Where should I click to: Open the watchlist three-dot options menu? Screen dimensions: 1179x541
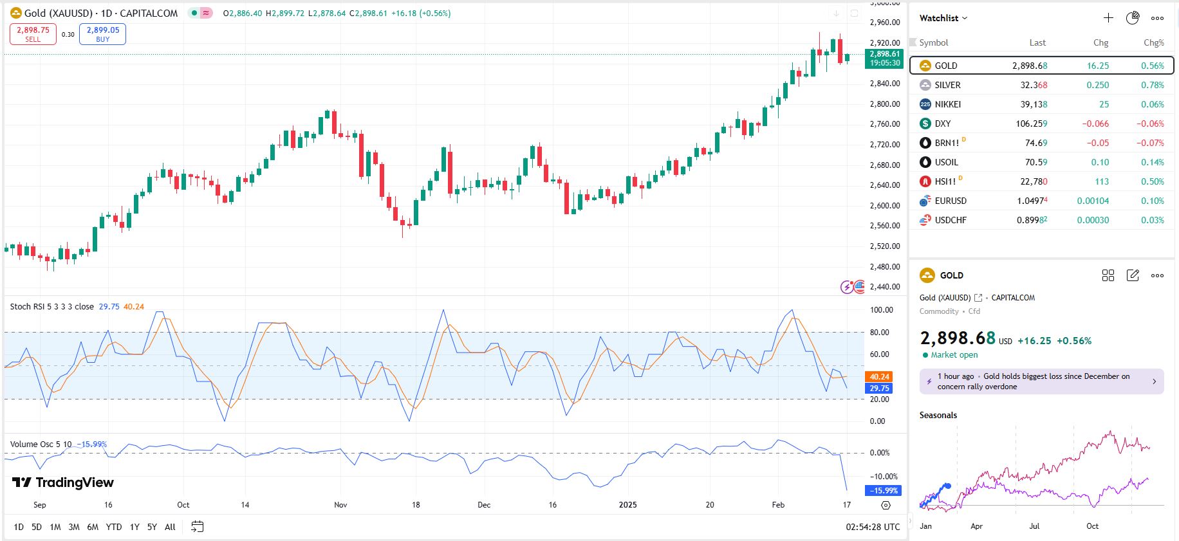pos(1157,18)
